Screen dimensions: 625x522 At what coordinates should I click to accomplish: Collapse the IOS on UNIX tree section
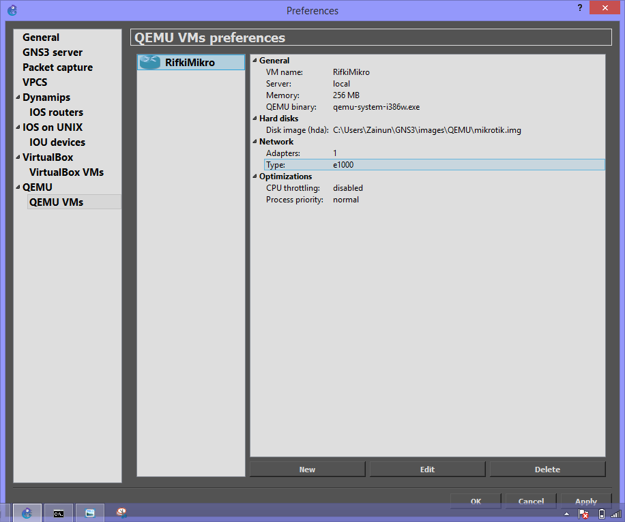(x=18, y=127)
